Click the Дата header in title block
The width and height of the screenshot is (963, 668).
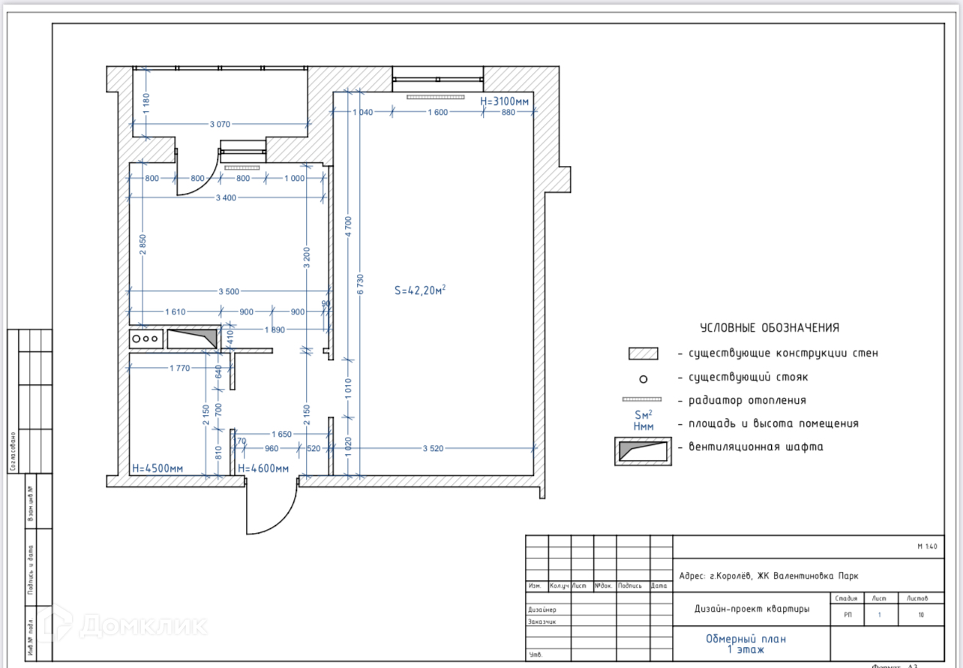[659, 585]
